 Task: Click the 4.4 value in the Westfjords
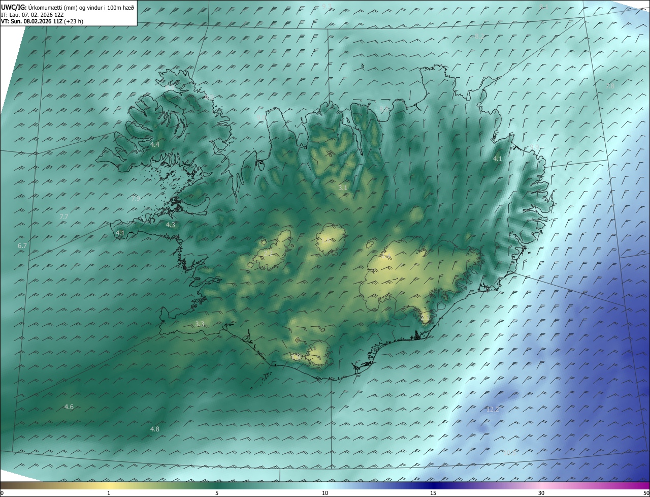(x=155, y=145)
